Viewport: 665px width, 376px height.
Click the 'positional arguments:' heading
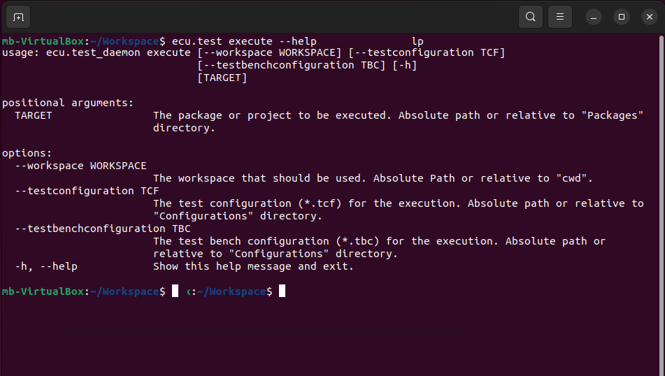pyautogui.click(x=68, y=103)
